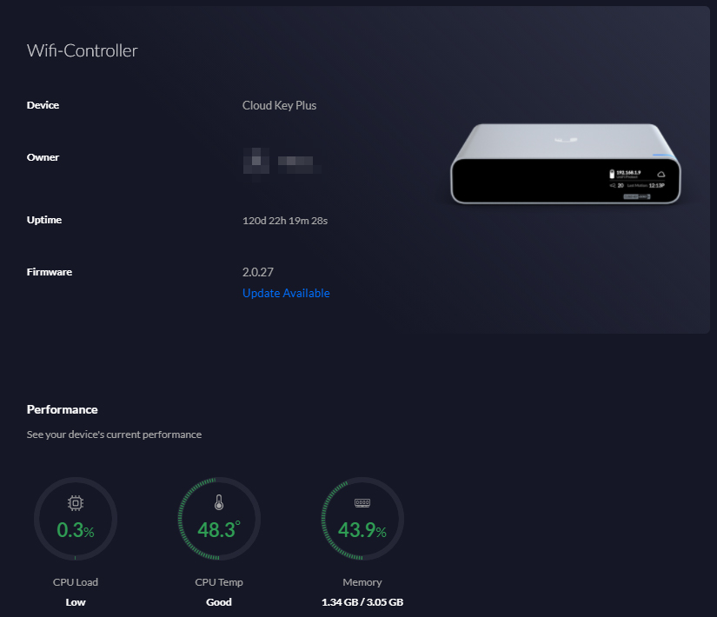This screenshot has width=717, height=617.
Task: Click the Uptime row label
Action: click(x=44, y=220)
